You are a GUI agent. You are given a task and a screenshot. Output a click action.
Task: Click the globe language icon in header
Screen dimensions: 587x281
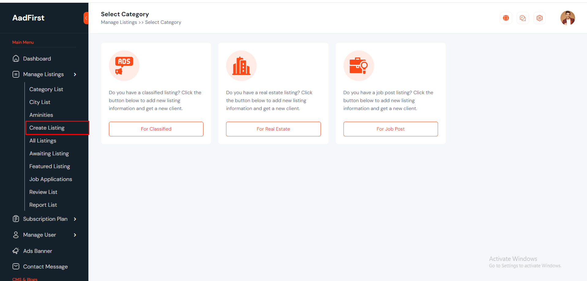point(506,18)
